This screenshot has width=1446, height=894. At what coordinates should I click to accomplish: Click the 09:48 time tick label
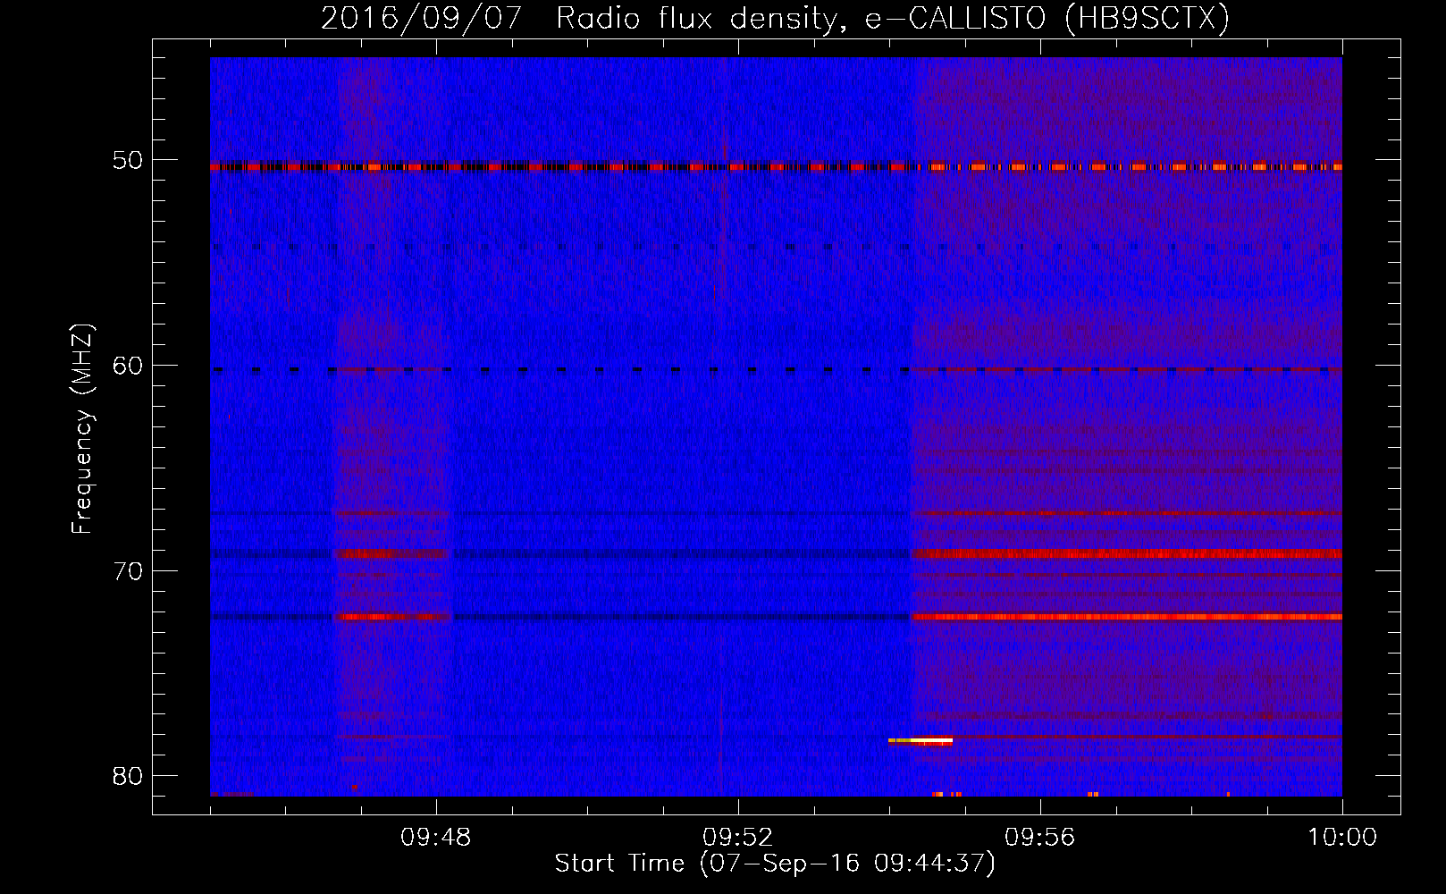[x=436, y=838]
